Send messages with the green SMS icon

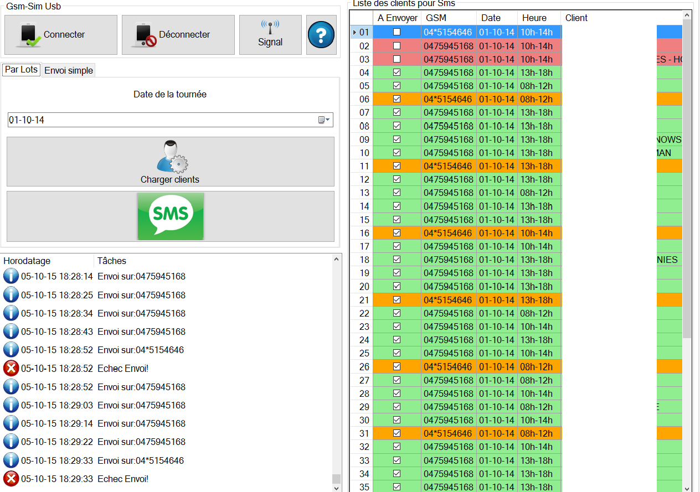point(171,216)
